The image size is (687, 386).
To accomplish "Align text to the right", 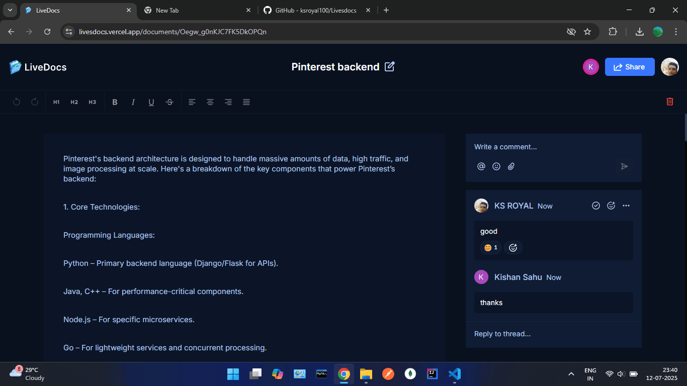I will (228, 102).
